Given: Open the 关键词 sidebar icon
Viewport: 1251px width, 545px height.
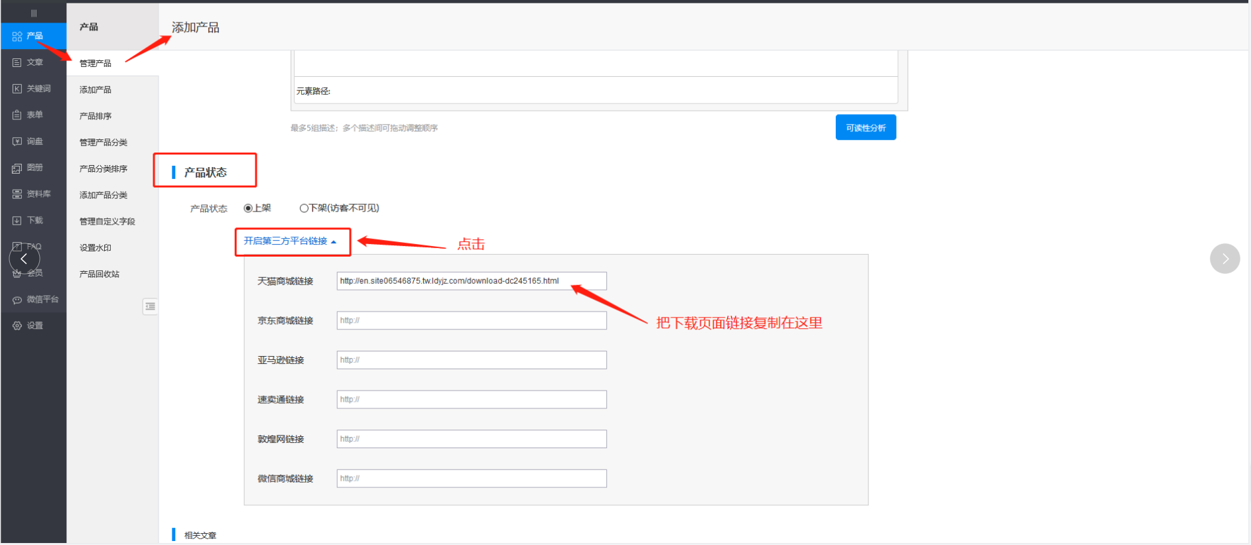Looking at the screenshot, I should pyautogui.click(x=17, y=89).
